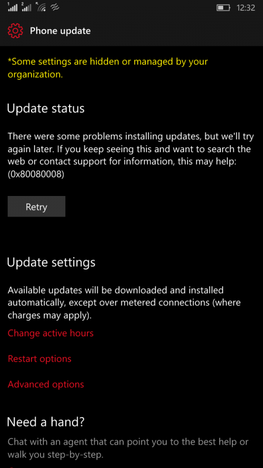Image resolution: width=263 pixels, height=468 pixels.
Task: Tap the Wi-Fi connection icon in status bar
Action: pyautogui.click(x=41, y=7)
